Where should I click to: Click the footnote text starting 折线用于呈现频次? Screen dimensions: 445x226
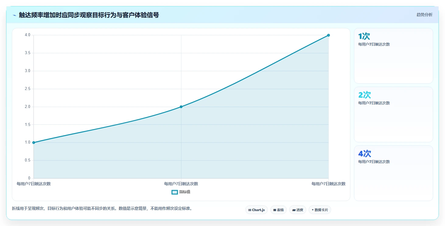point(102,209)
